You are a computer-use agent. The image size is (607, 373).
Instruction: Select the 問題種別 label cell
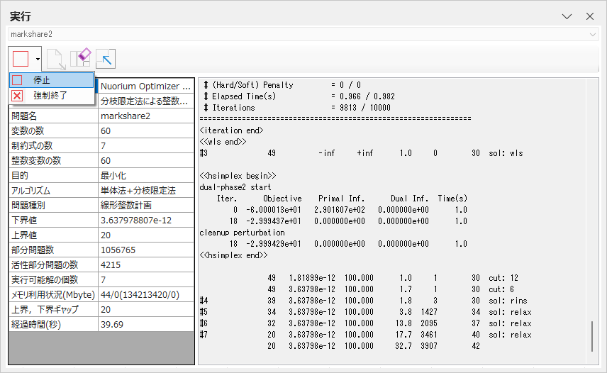53,205
